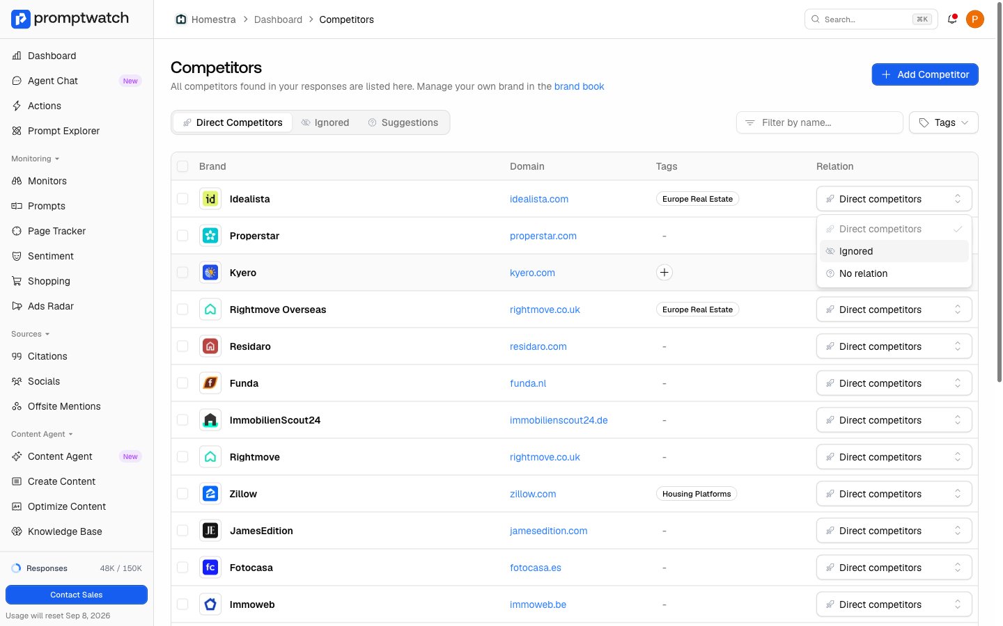Open the idealista.com domain link
The image size is (1003, 626).
(539, 199)
